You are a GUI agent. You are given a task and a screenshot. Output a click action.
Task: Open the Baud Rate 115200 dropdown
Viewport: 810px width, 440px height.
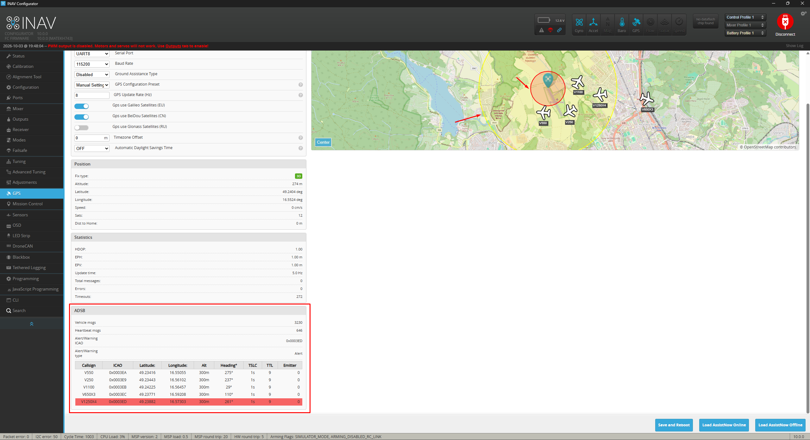[x=92, y=64]
